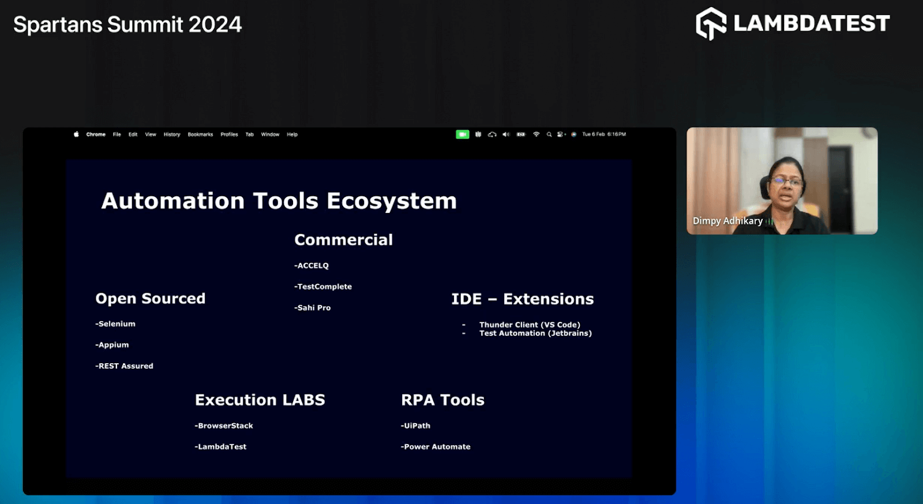Click the cloud sync menu bar icon
Screen dimensions: 923x504
492,135
